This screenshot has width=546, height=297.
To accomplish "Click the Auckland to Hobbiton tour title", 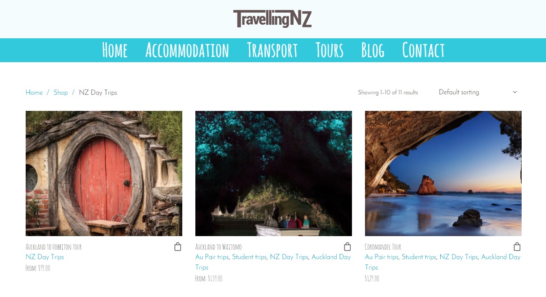I will pos(54,247).
